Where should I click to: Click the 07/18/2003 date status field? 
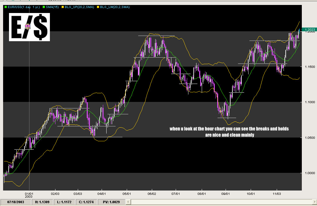coord(16,202)
